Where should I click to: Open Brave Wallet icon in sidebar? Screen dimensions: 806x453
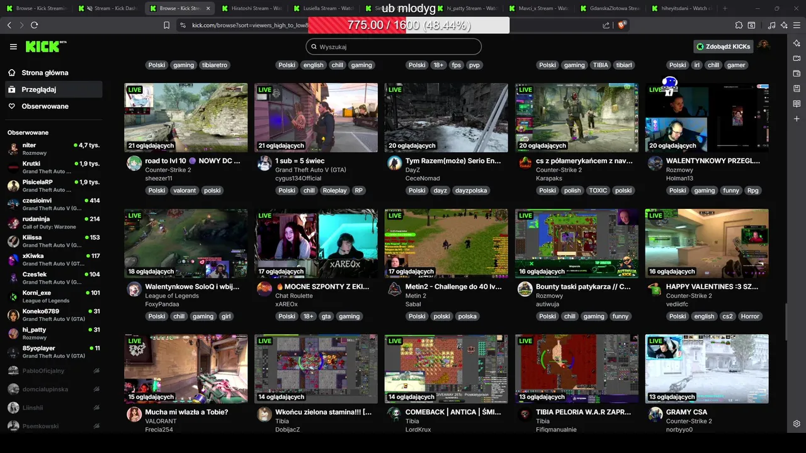797,73
